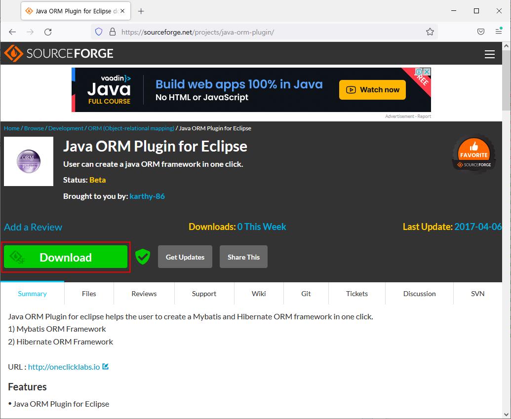511x419 pixels.
Task: Click the SourceForge logo
Action: [x=59, y=53]
